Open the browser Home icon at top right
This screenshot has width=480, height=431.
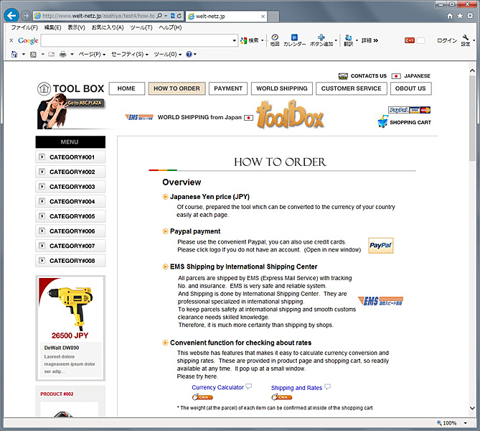(450, 16)
